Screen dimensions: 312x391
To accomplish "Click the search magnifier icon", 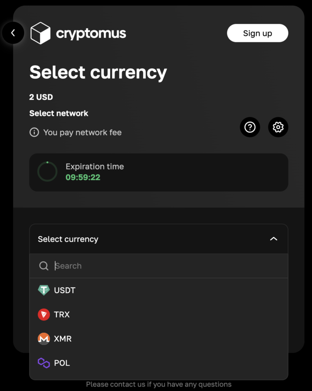I will (44, 266).
